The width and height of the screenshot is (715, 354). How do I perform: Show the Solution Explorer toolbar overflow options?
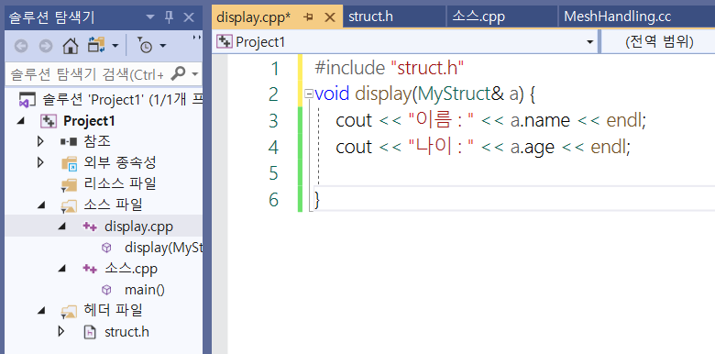[196, 38]
